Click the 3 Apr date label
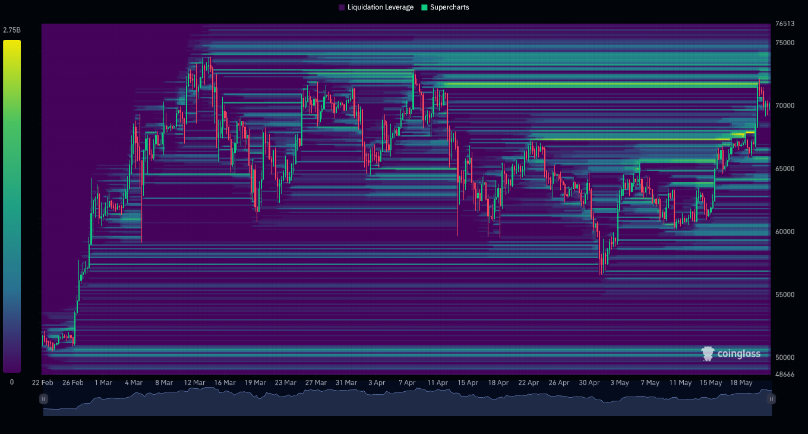This screenshot has width=808, height=434. coord(377,383)
